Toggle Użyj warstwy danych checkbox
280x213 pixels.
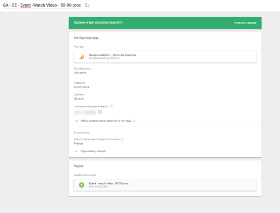click(77, 151)
